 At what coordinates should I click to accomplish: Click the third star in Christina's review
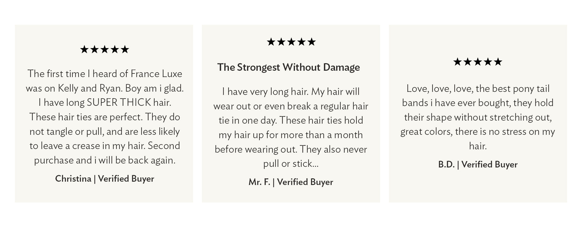[105, 50]
